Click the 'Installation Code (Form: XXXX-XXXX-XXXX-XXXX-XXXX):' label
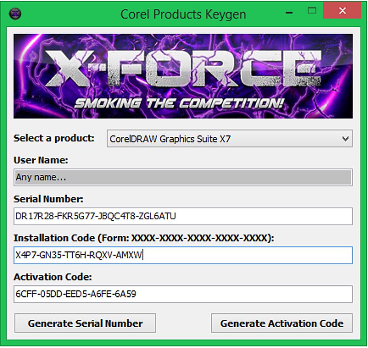368x348 pixels. click(144, 238)
